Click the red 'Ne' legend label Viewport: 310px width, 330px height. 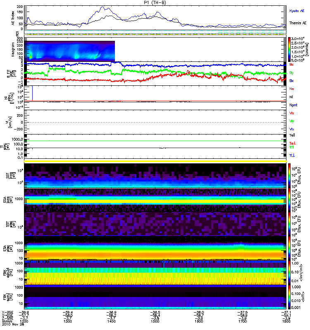click(x=292, y=89)
